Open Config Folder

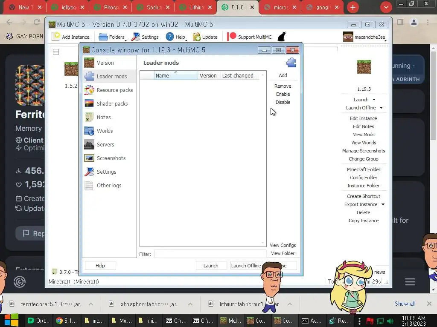pos(364,178)
